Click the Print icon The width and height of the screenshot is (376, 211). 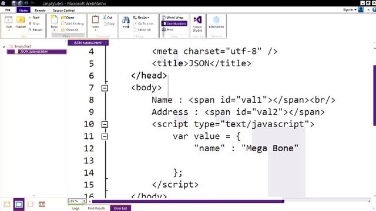164,30
